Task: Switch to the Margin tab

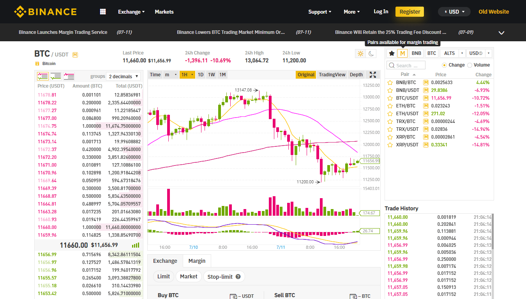Action: pos(197,261)
